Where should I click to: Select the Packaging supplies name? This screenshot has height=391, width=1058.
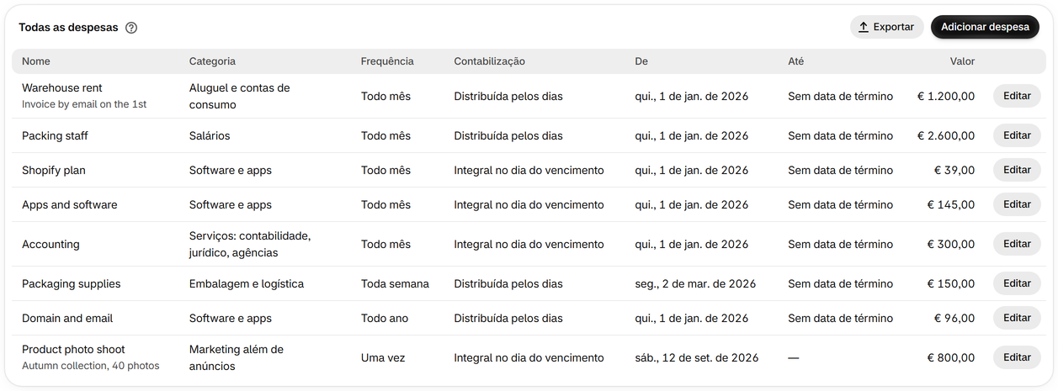coord(72,283)
